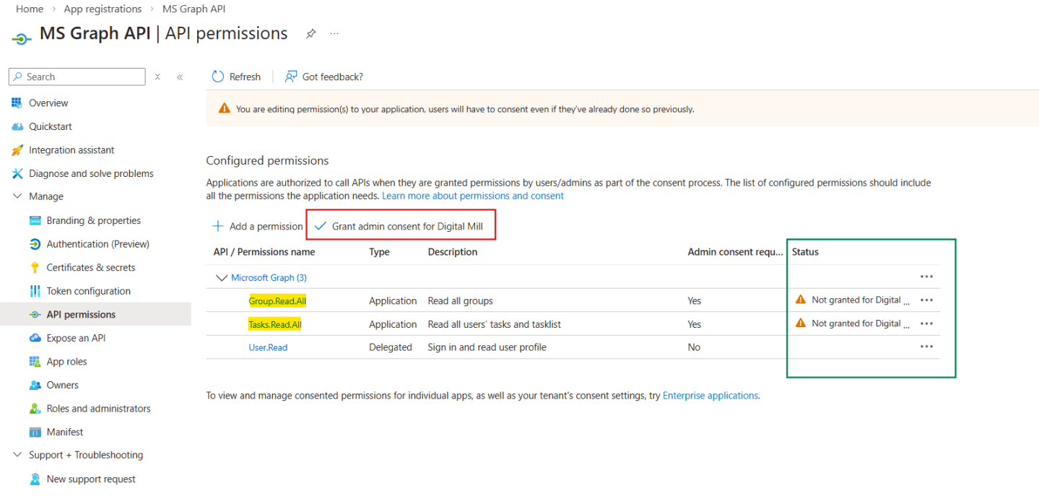Click 'Not granted for Digital' status for Group.Read.All
The width and height of the screenshot is (1039, 504).
tap(861, 300)
